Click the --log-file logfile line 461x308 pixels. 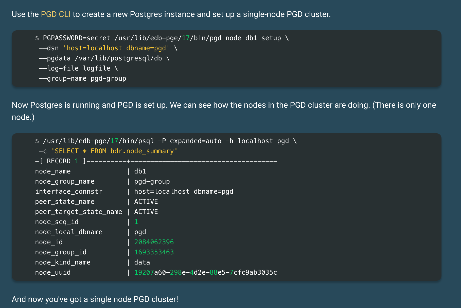click(x=78, y=68)
